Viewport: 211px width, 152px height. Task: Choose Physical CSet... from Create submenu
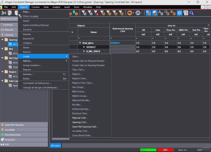pyautogui.click(x=90, y=118)
